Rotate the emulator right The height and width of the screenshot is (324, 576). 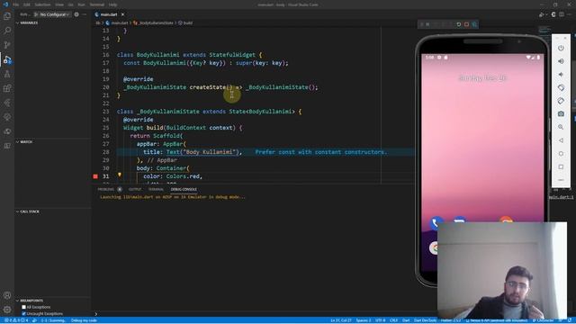click(x=561, y=101)
